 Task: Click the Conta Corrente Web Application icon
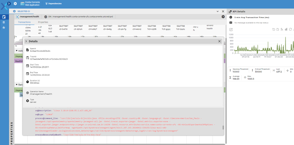click(x=23, y=3)
